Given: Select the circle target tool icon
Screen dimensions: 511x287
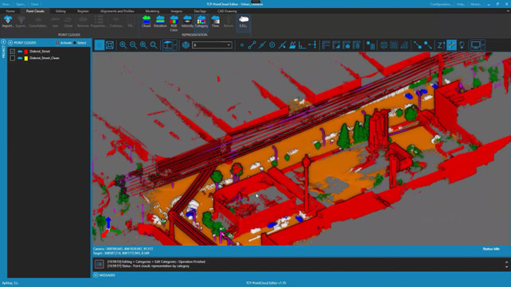Looking at the screenshot, I should 272,45.
